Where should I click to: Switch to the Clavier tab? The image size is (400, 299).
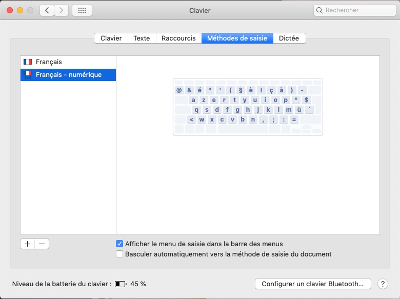pos(111,38)
